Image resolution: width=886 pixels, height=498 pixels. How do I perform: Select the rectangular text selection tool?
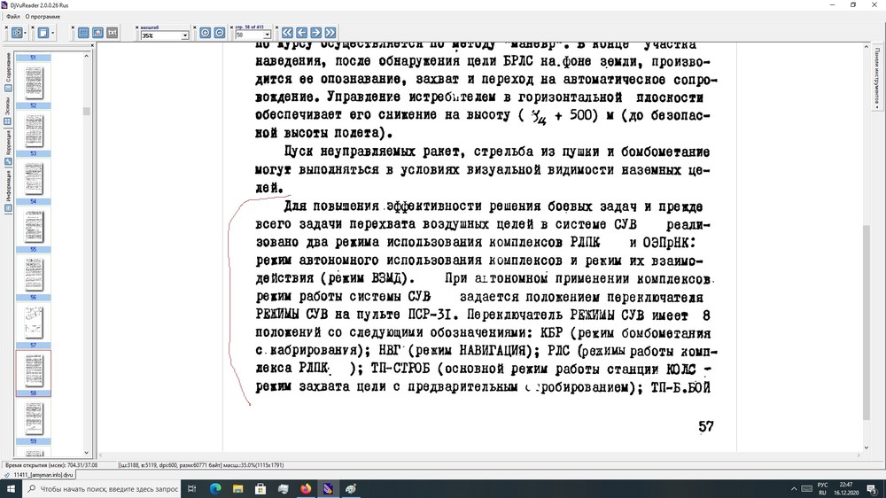(x=83, y=33)
